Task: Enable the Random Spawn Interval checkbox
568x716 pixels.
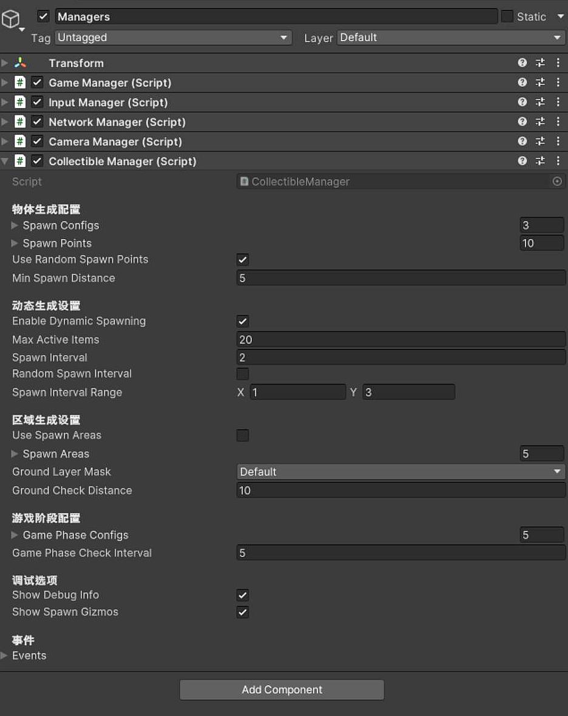Action: pyautogui.click(x=243, y=374)
